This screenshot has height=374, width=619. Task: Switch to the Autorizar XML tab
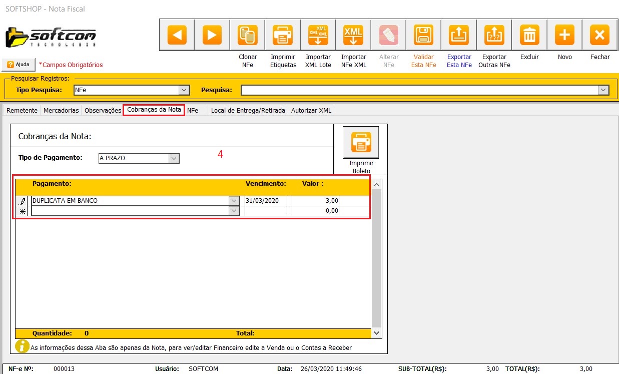311,111
